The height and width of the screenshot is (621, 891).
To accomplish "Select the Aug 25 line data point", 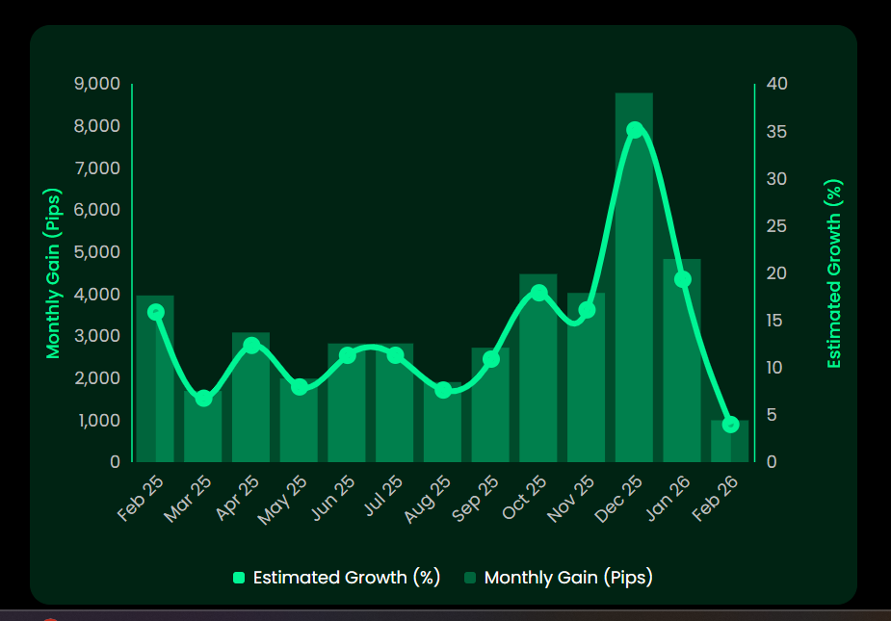I will point(443,390).
